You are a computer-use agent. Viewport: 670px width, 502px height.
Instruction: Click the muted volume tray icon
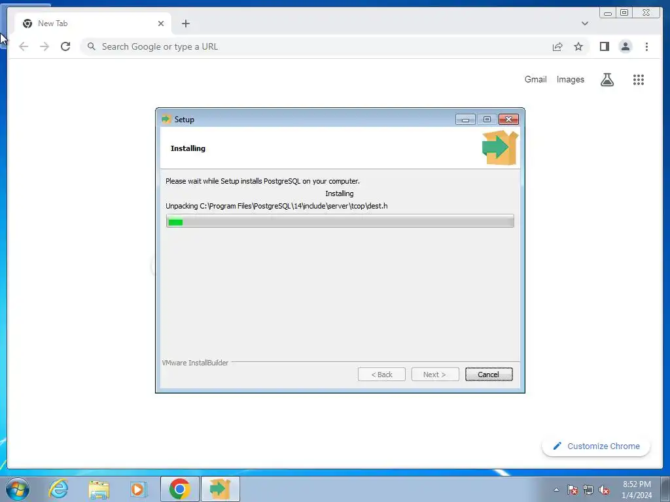604,490
